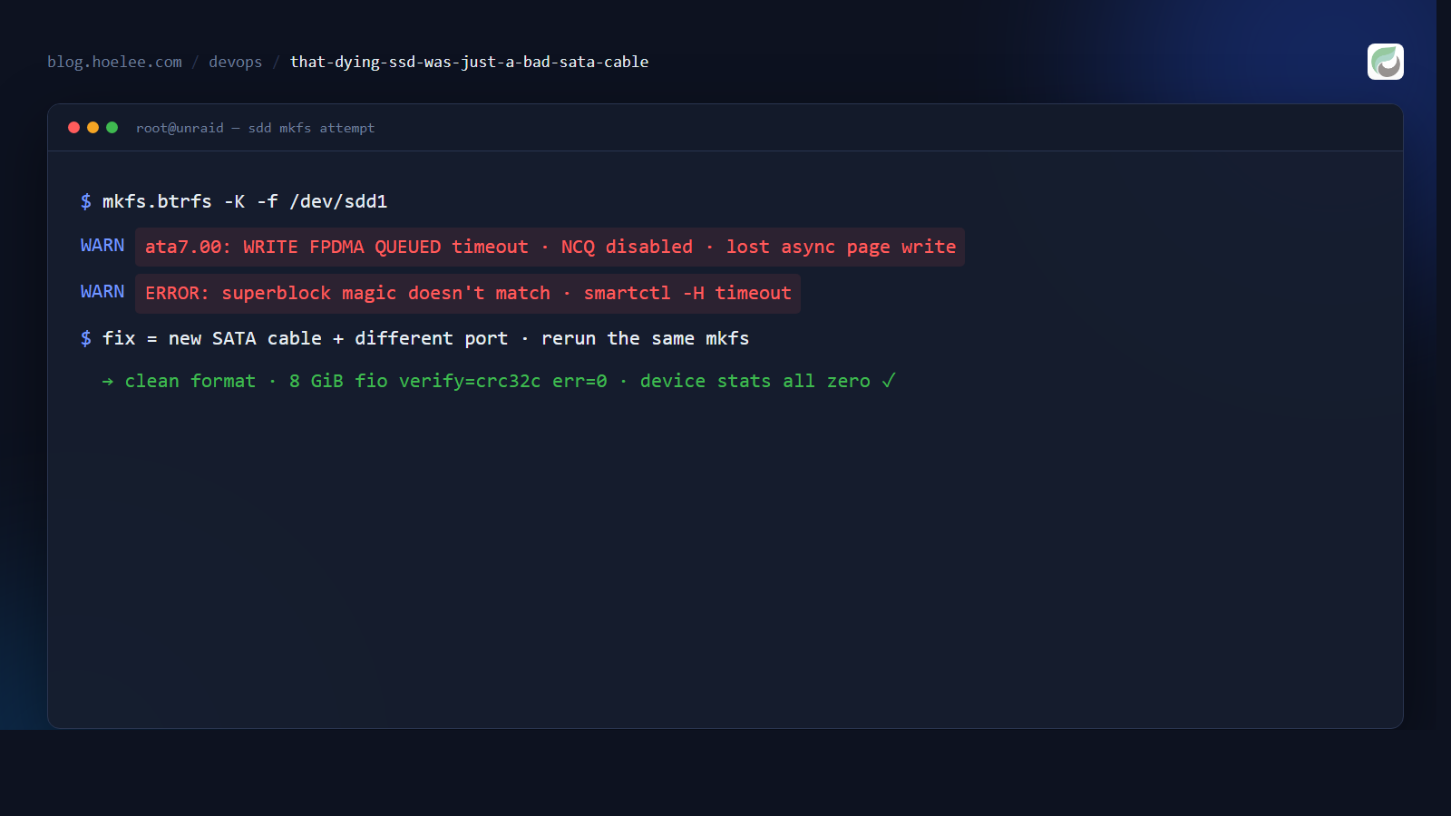Open the blog.hoelee.com breadcrumb link
This screenshot has height=816, width=1451.
[114, 62]
